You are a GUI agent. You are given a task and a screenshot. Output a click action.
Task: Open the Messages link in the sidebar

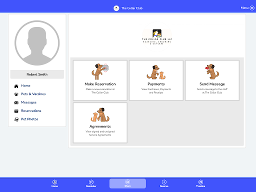click(x=28, y=102)
